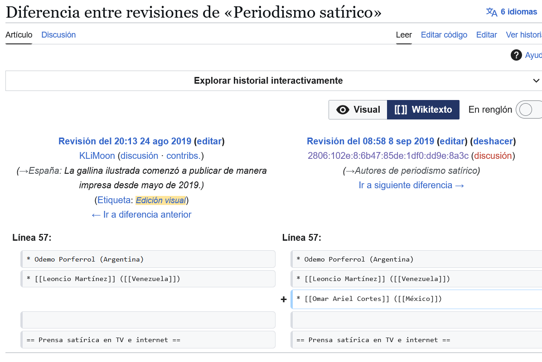Open the red discusión link for IP user
The image size is (542, 362).
point(493,156)
